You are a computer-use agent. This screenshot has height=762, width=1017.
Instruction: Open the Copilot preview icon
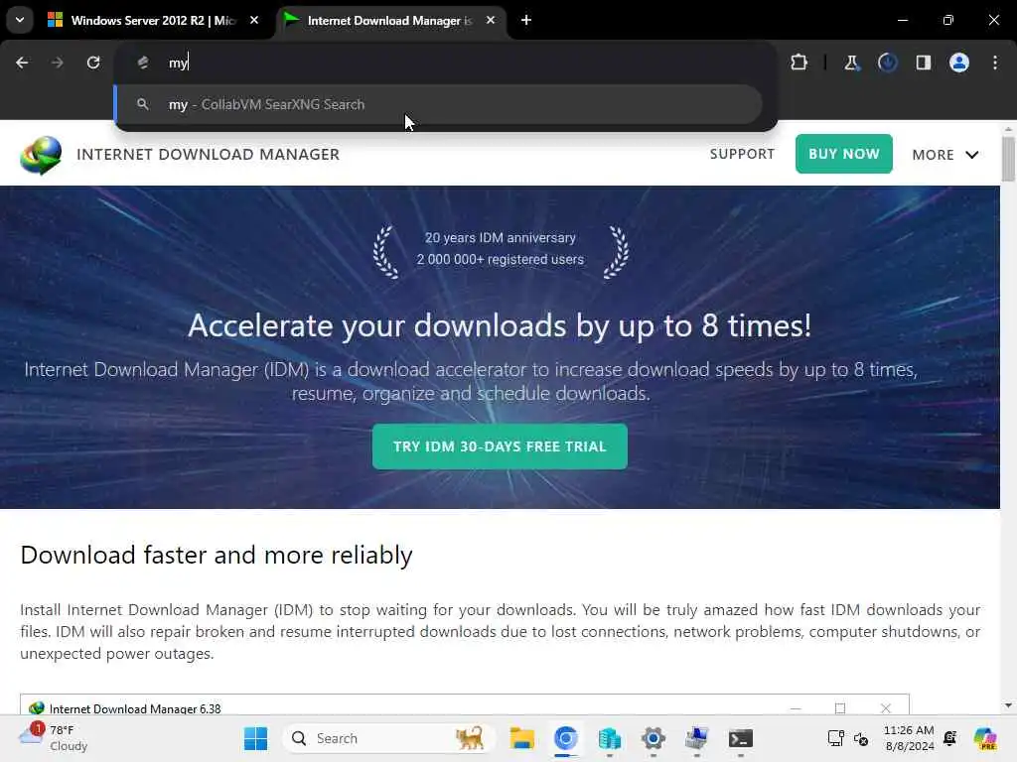(x=985, y=738)
